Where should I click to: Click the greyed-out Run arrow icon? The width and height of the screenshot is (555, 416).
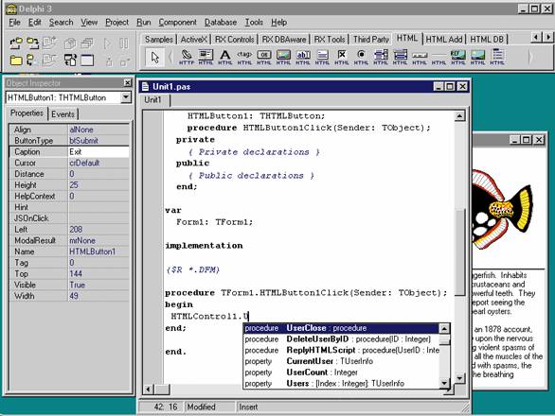pos(107,43)
